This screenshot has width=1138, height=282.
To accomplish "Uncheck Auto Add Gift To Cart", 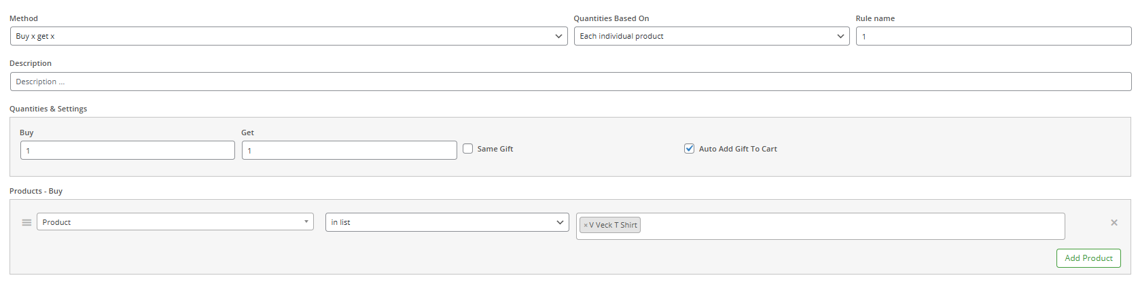I will [689, 148].
